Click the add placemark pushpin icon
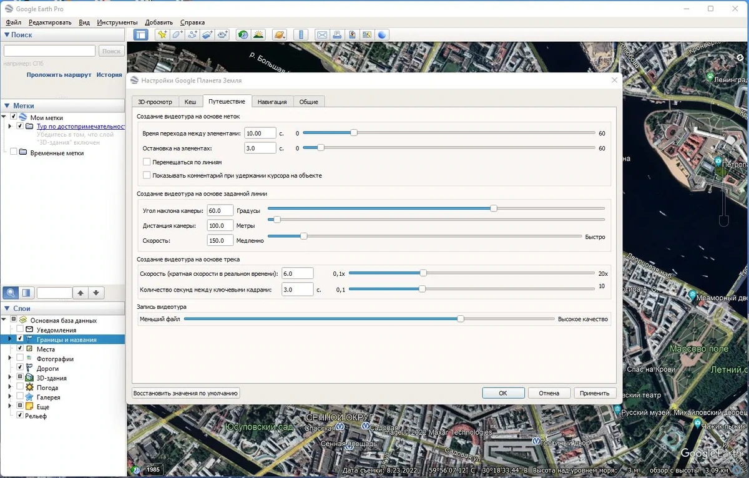Screen dimensions: 749x478 162,35
